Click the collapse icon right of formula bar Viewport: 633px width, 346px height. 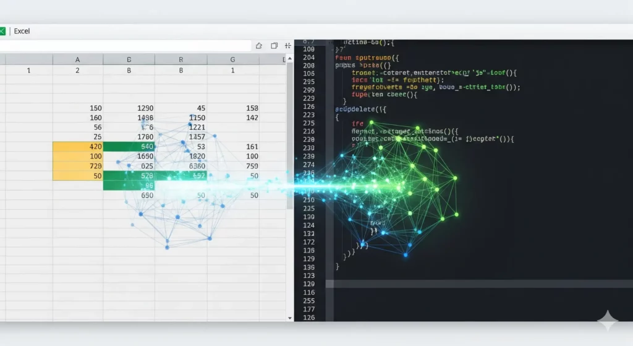pos(287,46)
